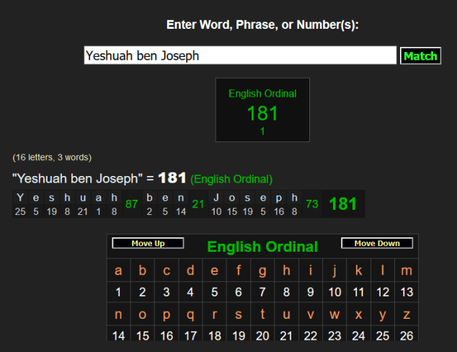The height and width of the screenshot is (352, 457).
Task: Select letter 'a' in the cipher chart
Action: (x=119, y=271)
